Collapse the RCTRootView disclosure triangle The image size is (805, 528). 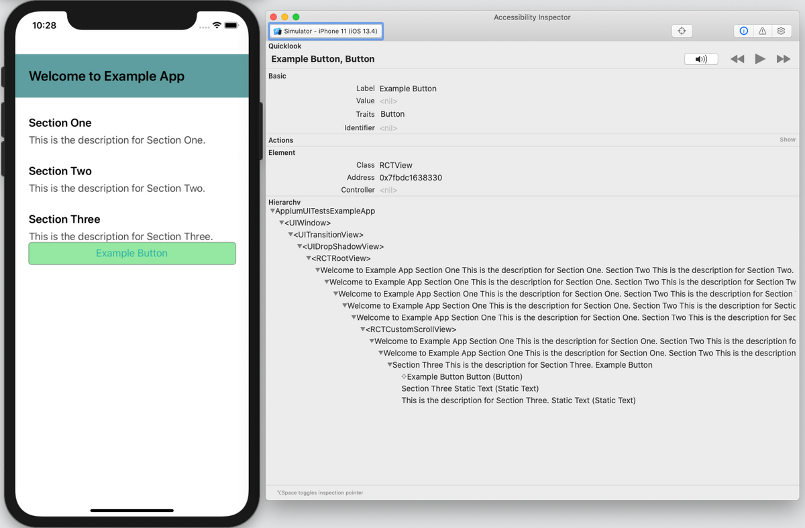[x=309, y=258]
